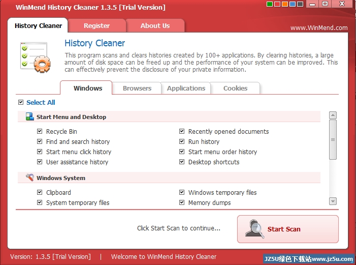This screenshot has width=356, height=265.
Task: Click 'Welcome to WinMend History Cleaner' status text
Action: (164, 256)
